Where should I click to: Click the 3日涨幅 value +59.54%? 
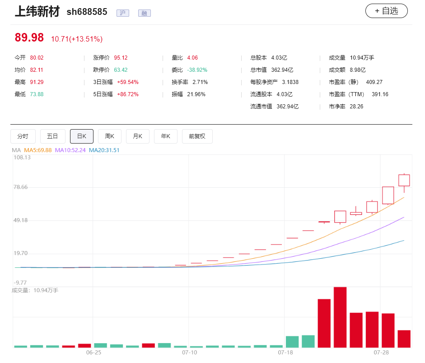[x=128, y=82]
